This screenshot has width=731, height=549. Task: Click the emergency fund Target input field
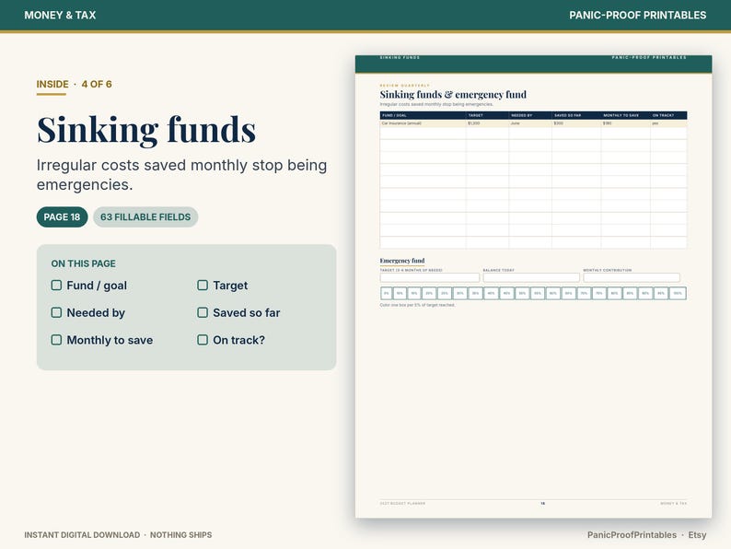coord(429,277)
